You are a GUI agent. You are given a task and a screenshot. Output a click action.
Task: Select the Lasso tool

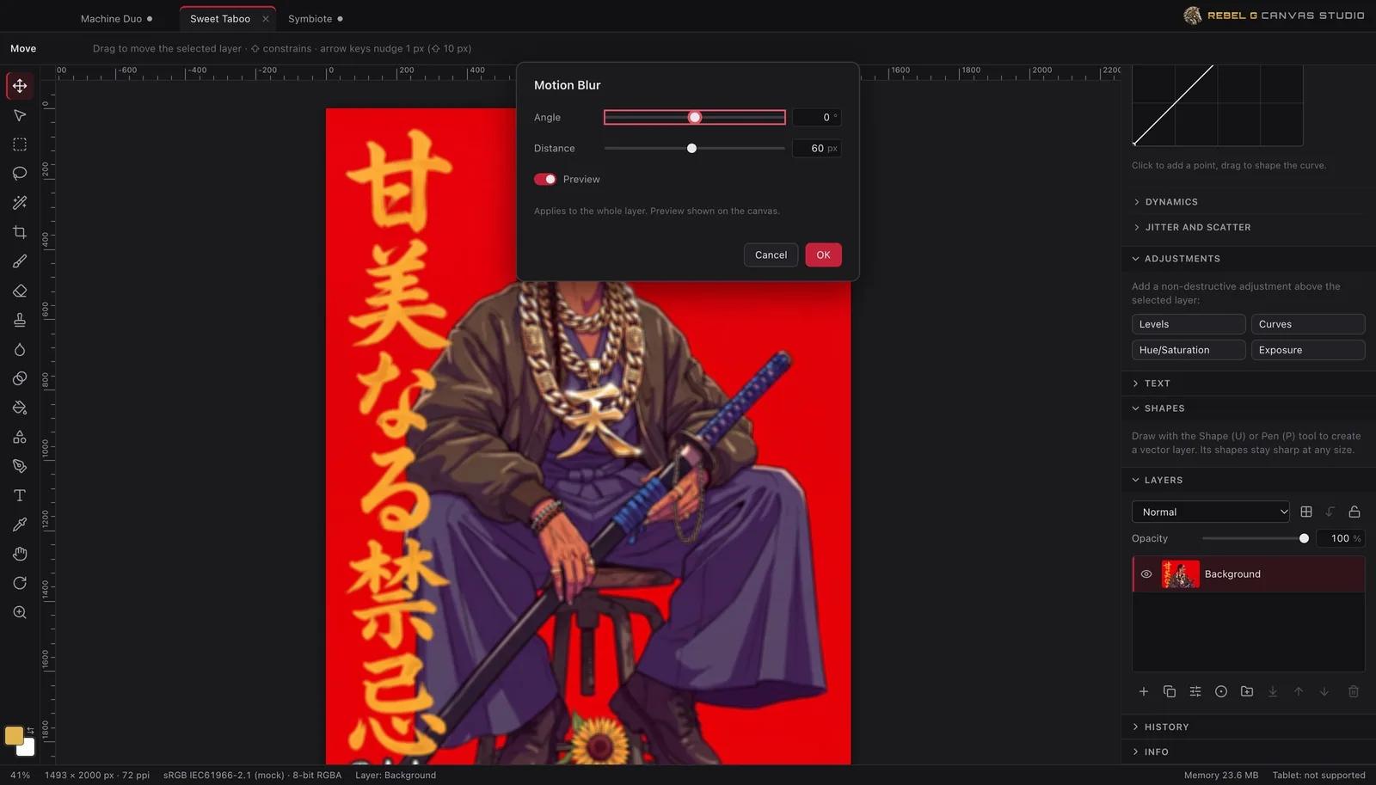pyautogui.click(x=20, y=174)
